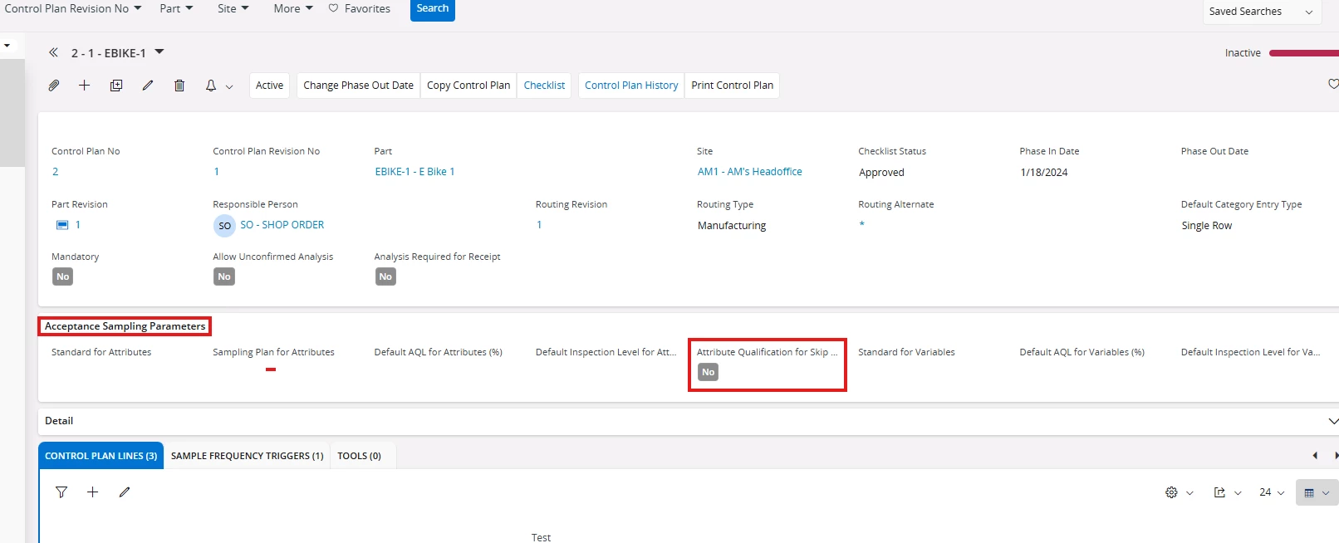Open the Checklist link

tap(544, 86)
